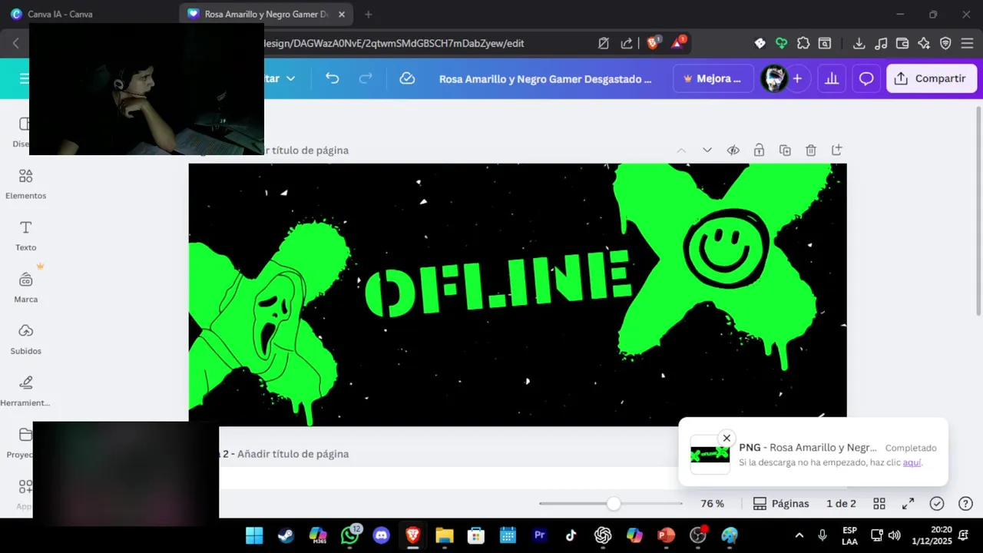Click the redo arrow in Canva toolbar
Image resolution: width=983 pixels, height=553 pixels.
click(x=366, y=78)
